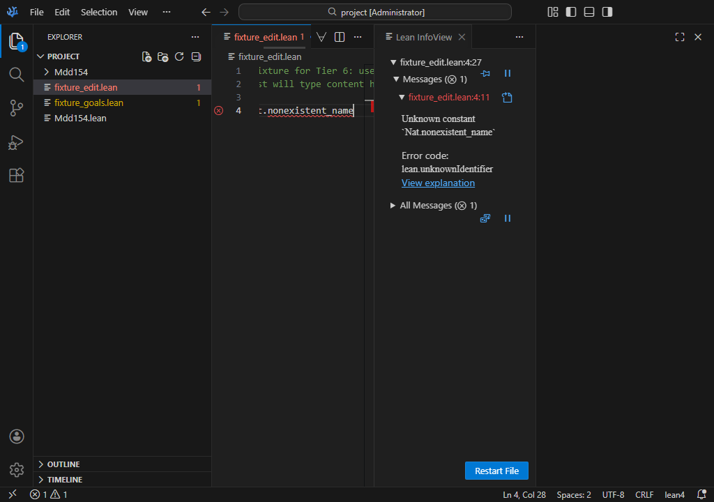Open the Selection menu
Screen dimensions: 714x502
pos(99,12)
